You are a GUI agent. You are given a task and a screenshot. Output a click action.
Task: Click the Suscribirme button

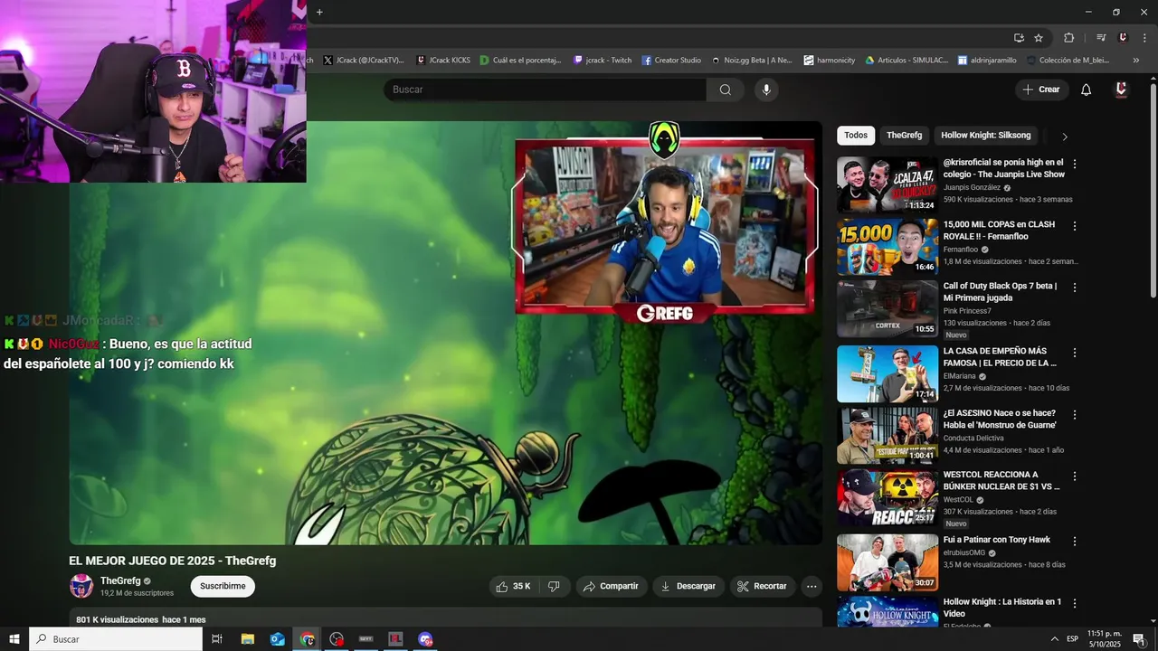tap(223, 586)
